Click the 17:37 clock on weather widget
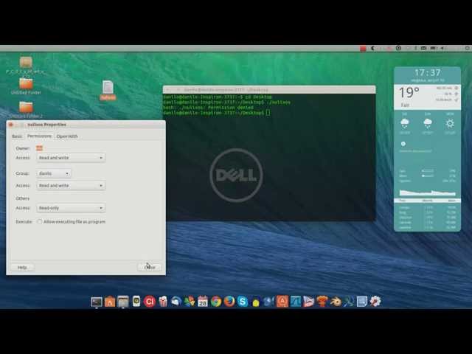Viewport: 472px width, 354px height. point(427,72)
